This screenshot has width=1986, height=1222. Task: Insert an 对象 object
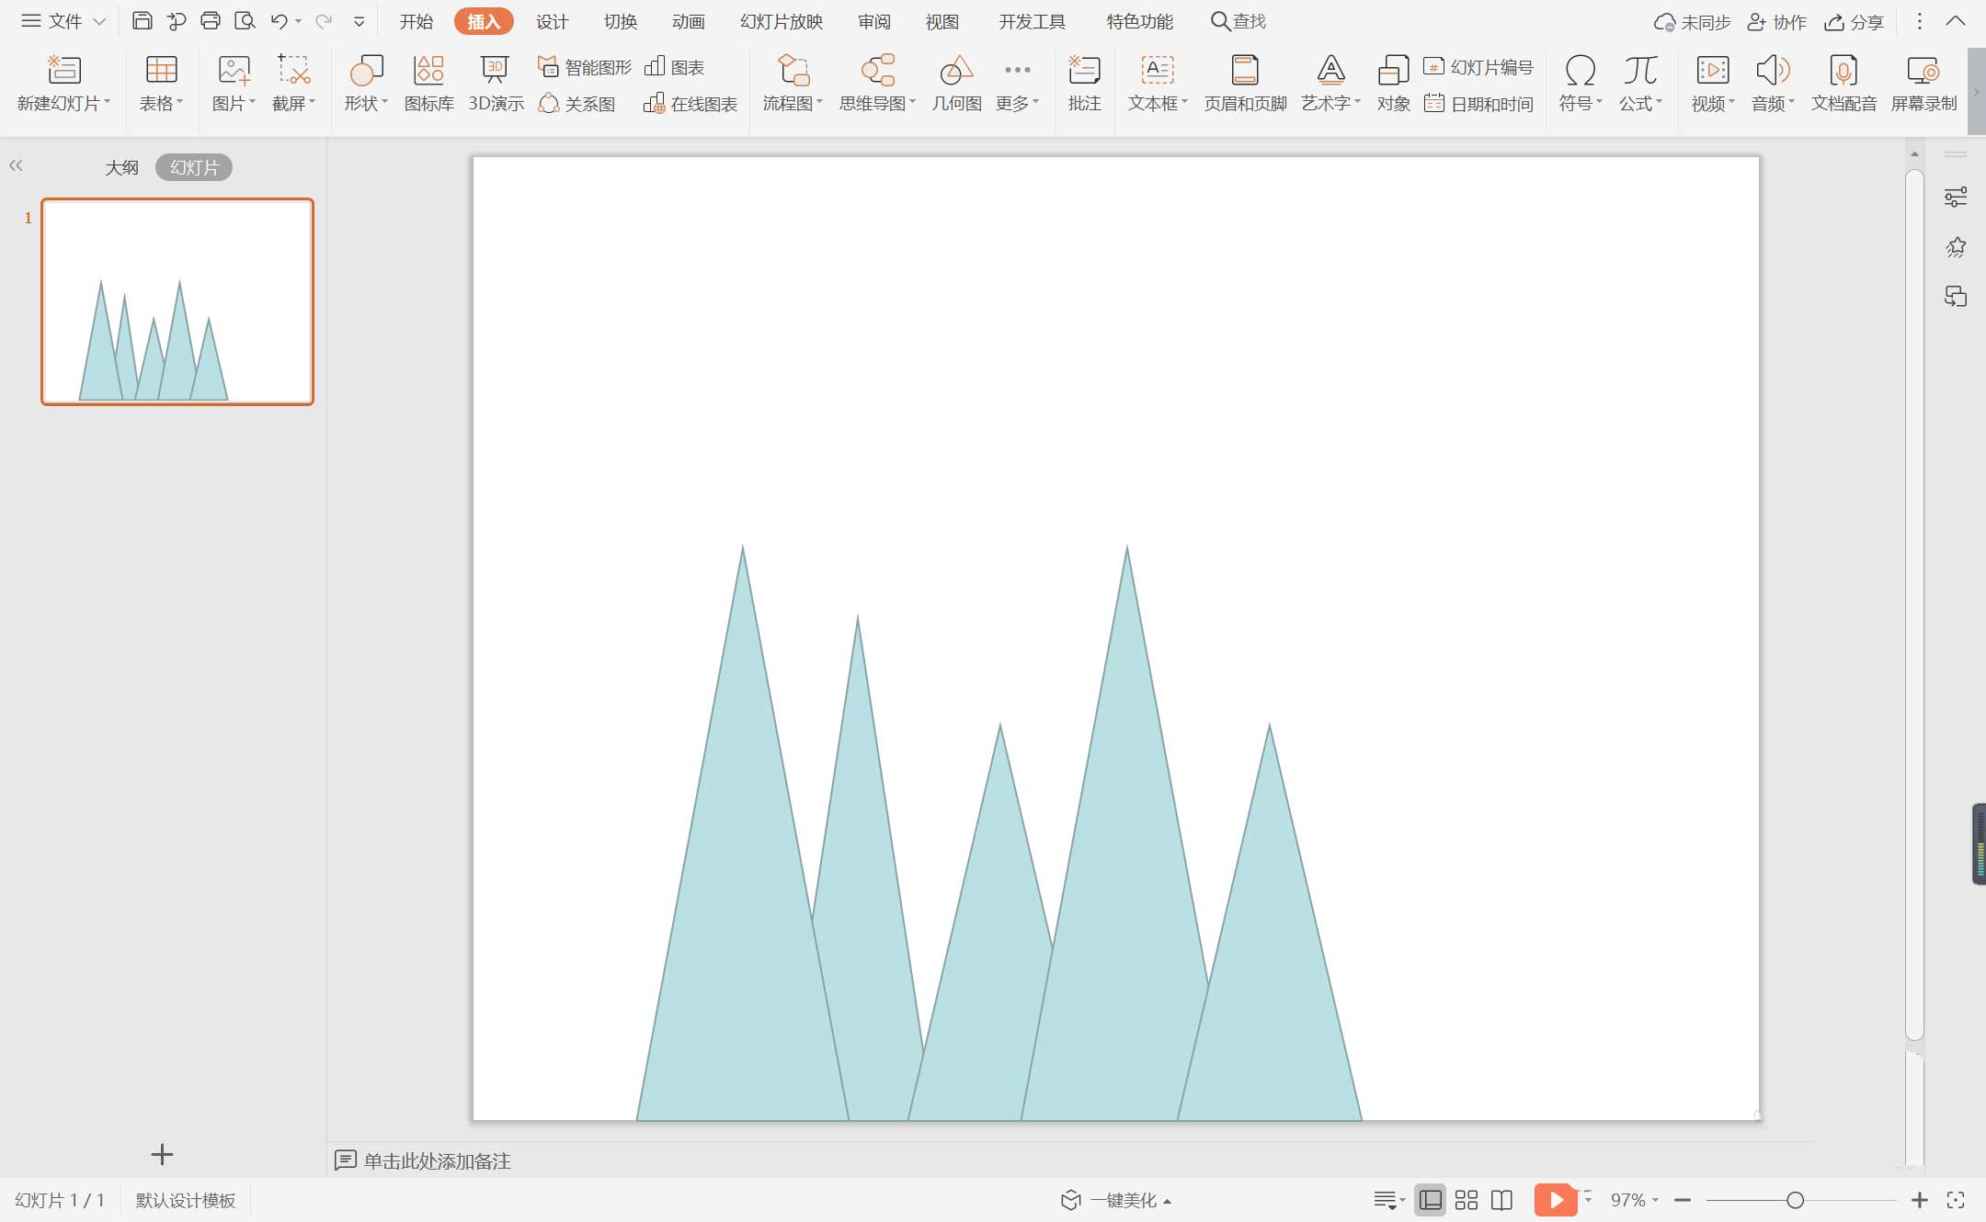coord(1393,82)
